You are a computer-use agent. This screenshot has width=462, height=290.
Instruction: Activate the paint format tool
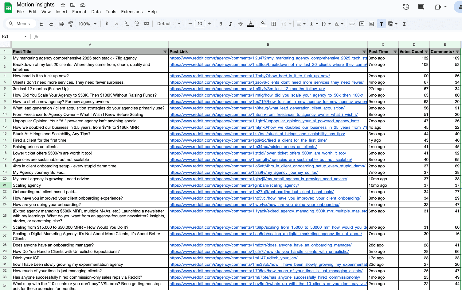[71, 24]
